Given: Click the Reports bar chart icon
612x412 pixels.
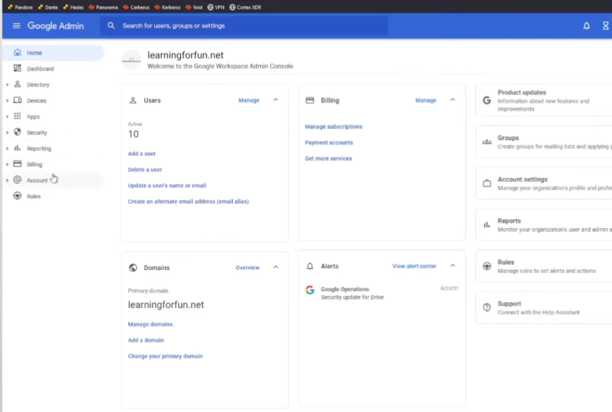Looking at the screenshot, I should [487, 225].
